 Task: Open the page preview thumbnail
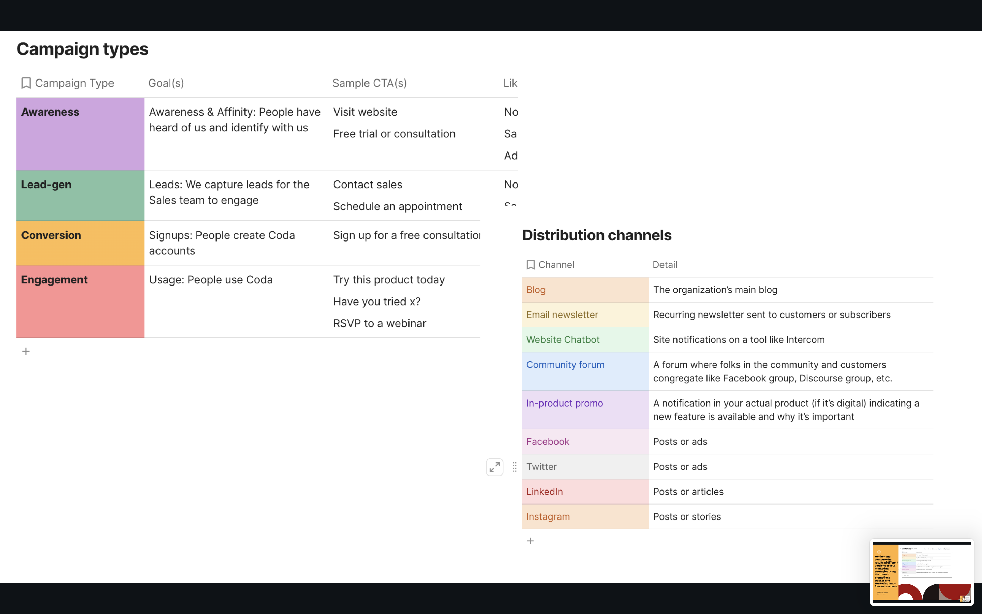point(922,572)
